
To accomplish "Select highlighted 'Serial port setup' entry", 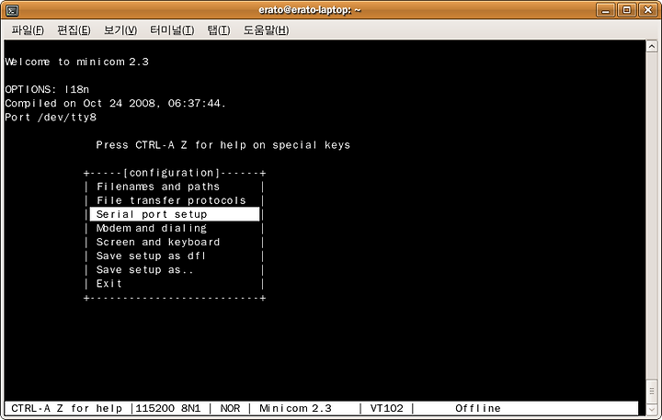I will click(x=175, y=214).
